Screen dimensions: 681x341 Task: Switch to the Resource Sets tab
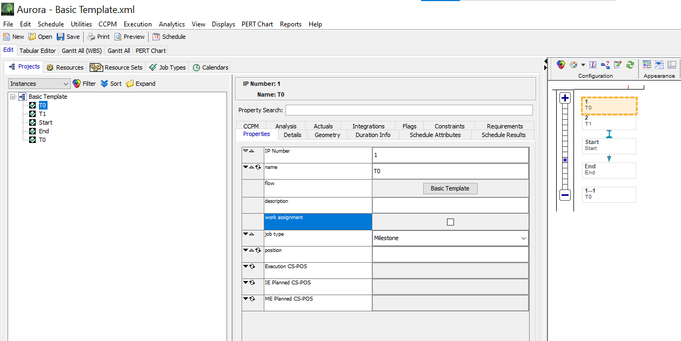pos(117,67)
